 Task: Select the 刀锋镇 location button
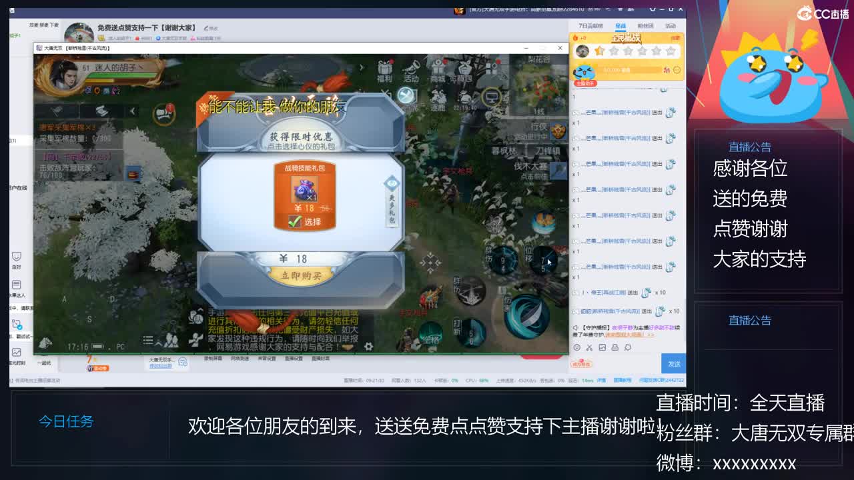click(x=548, y=151)
